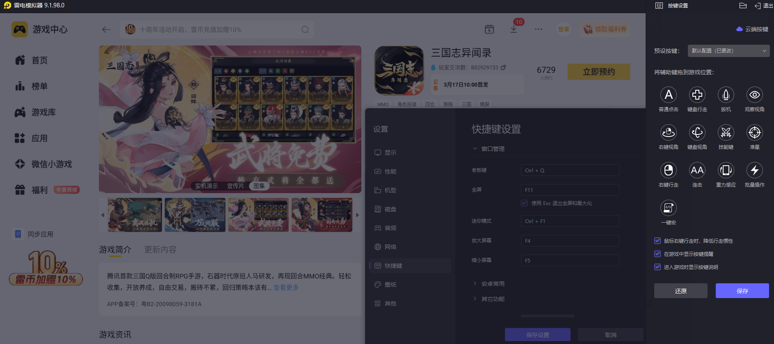Viewport: 774px width, 344px height.
Task: Expand the 其它功能 section
Action: point(489,299)
